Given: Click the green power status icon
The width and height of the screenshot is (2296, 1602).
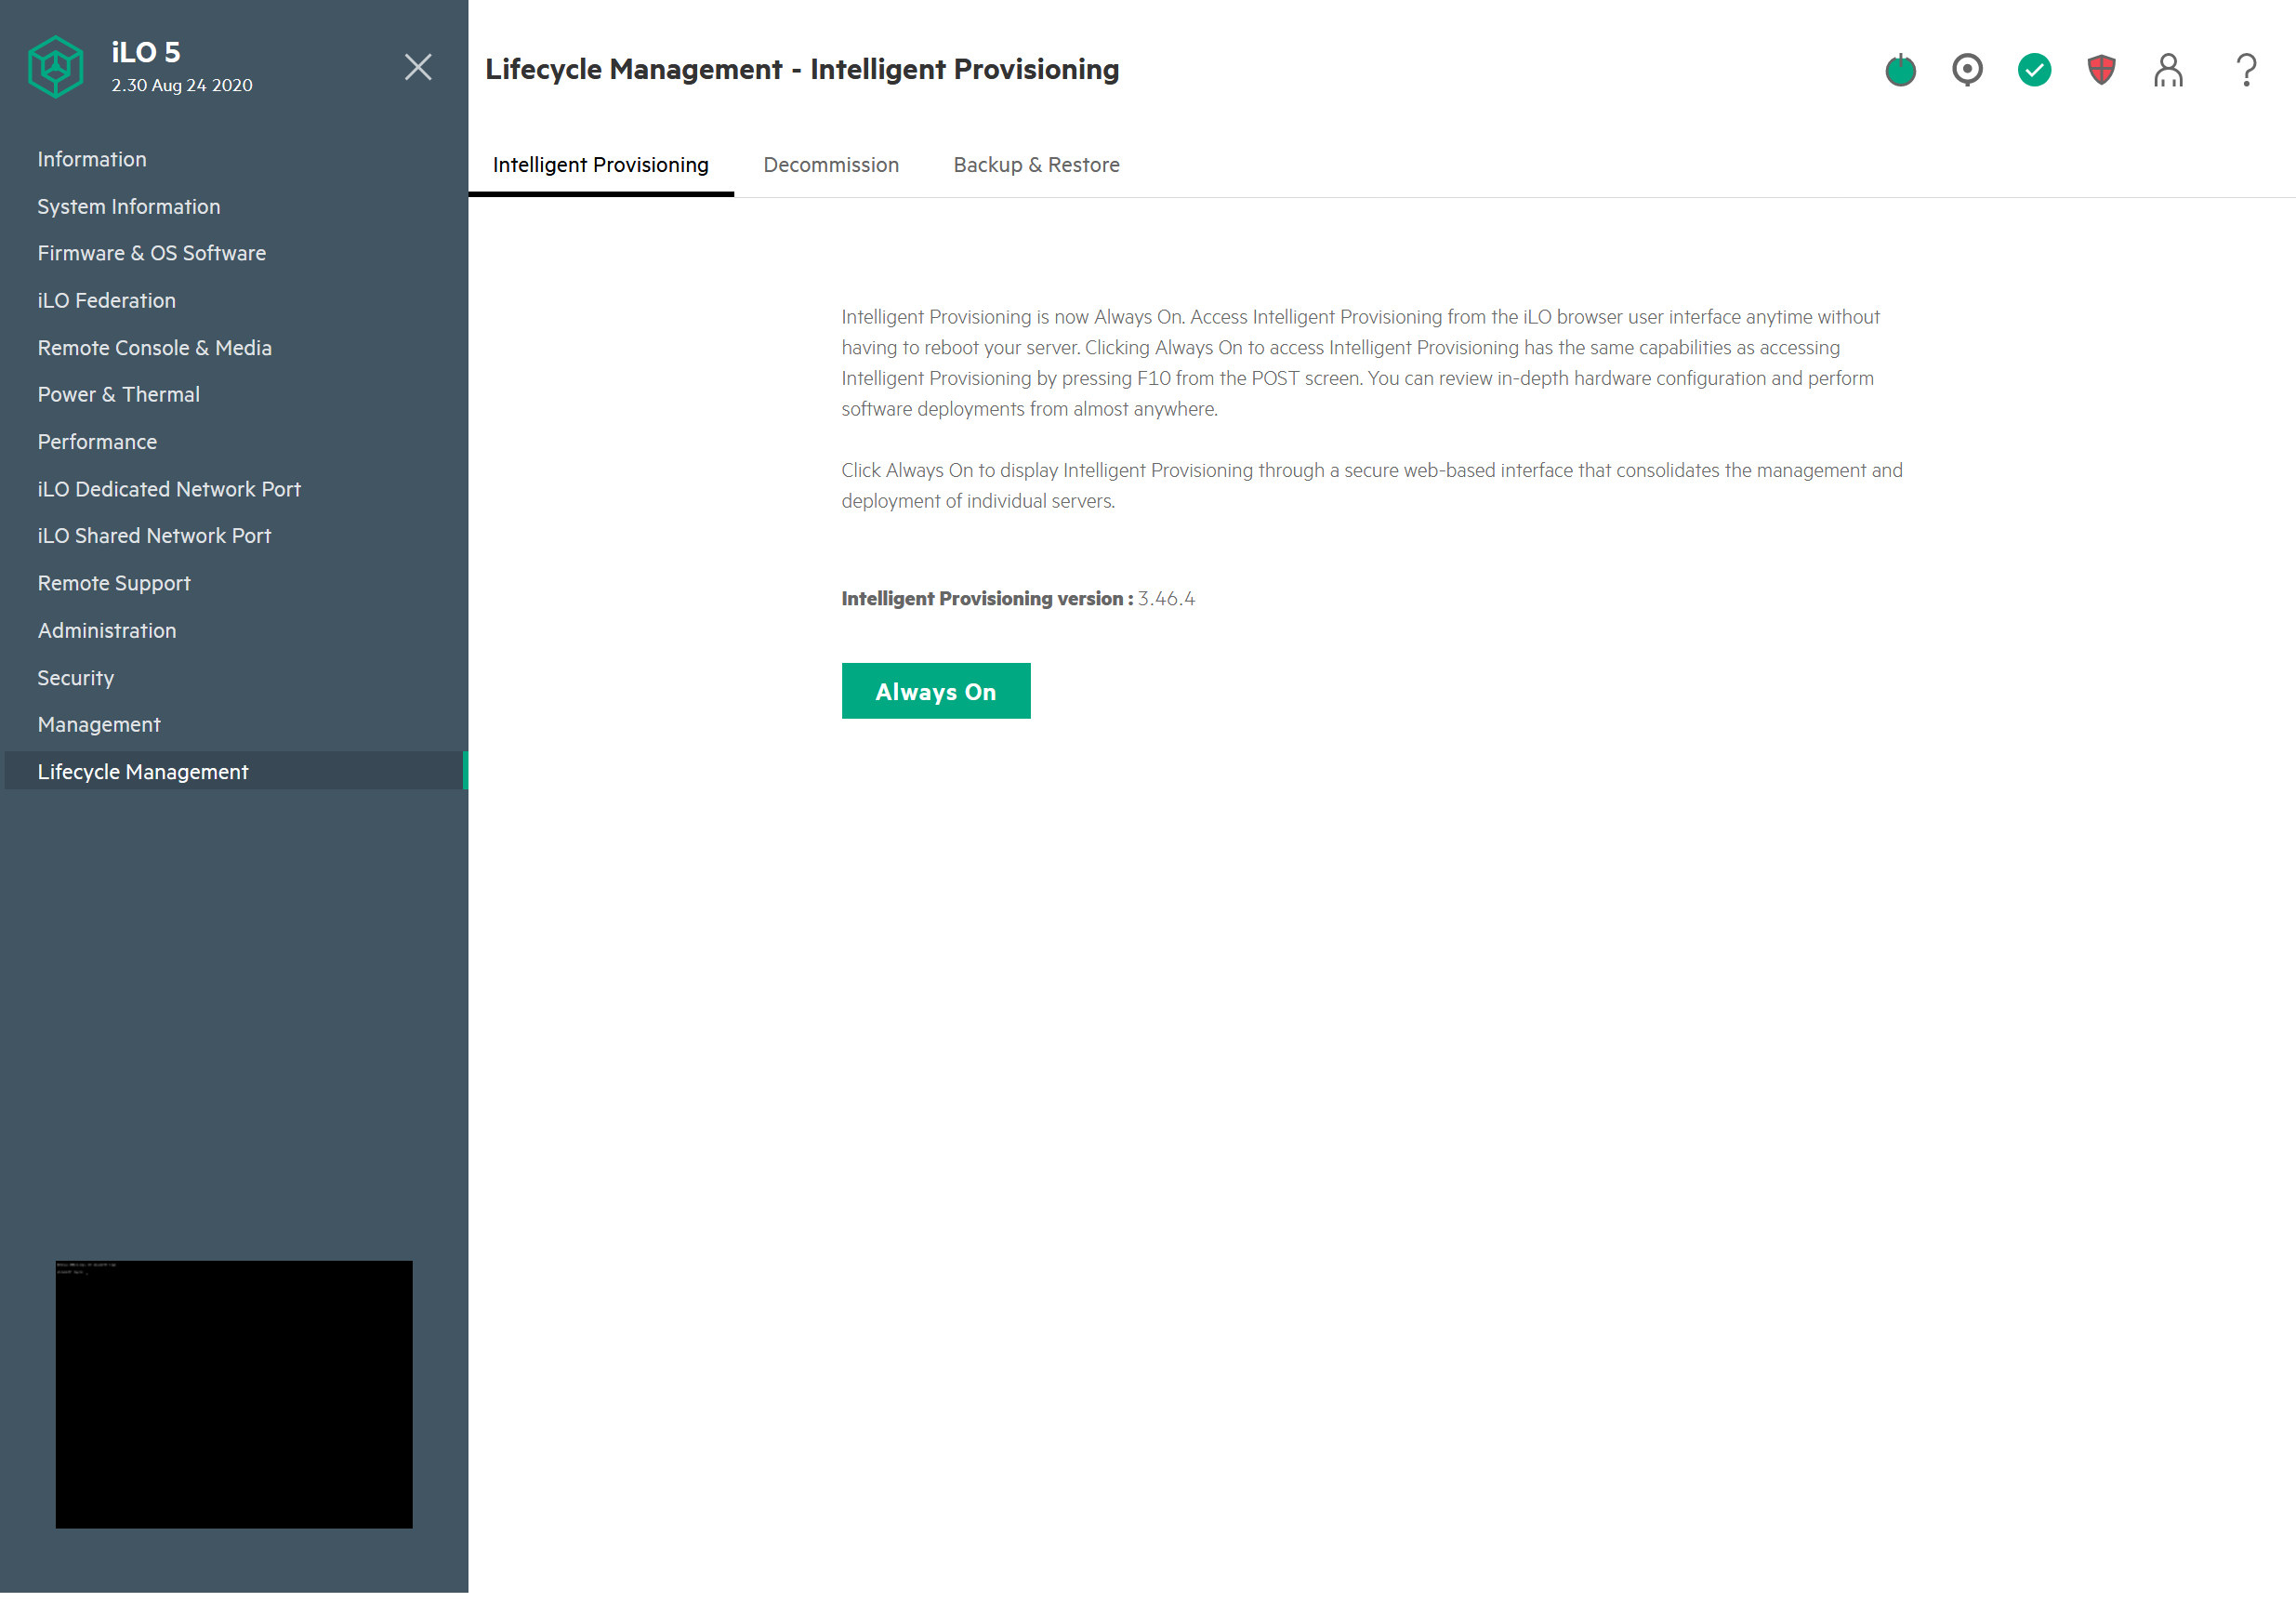Looking at the screenshot, I should coord(1900,70).
